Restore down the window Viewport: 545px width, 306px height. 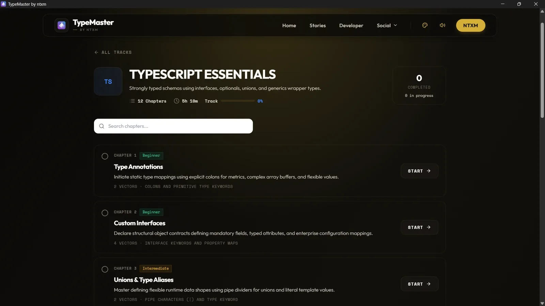pos(519,4)
